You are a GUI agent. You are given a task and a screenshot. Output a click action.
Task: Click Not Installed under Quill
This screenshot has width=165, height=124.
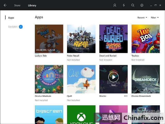[73, 100]
